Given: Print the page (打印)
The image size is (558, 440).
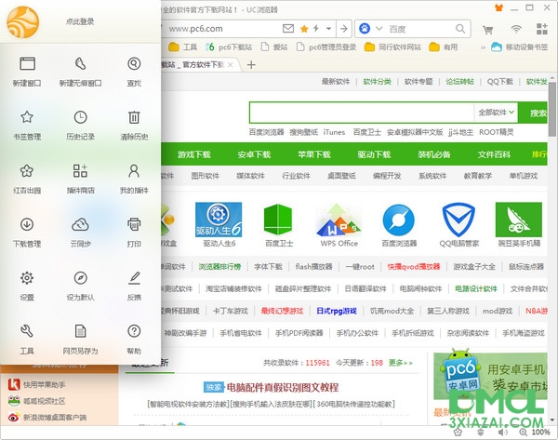Looking at the screenshot, I should click(134, 233).
